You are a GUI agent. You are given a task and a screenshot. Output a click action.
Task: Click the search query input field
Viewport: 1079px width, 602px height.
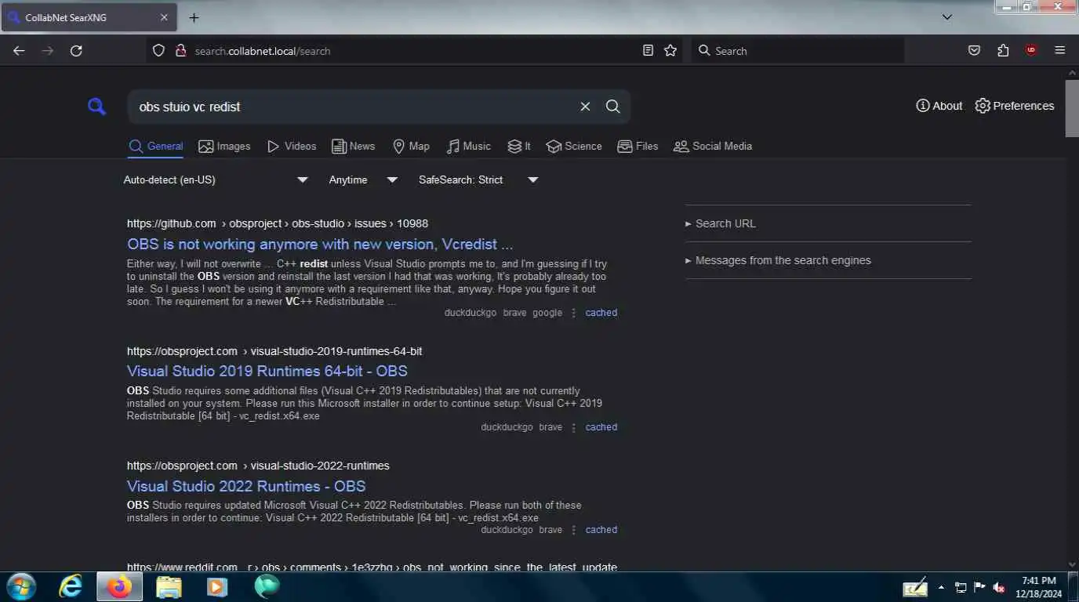pyautogui.click(x=353, y=107)
